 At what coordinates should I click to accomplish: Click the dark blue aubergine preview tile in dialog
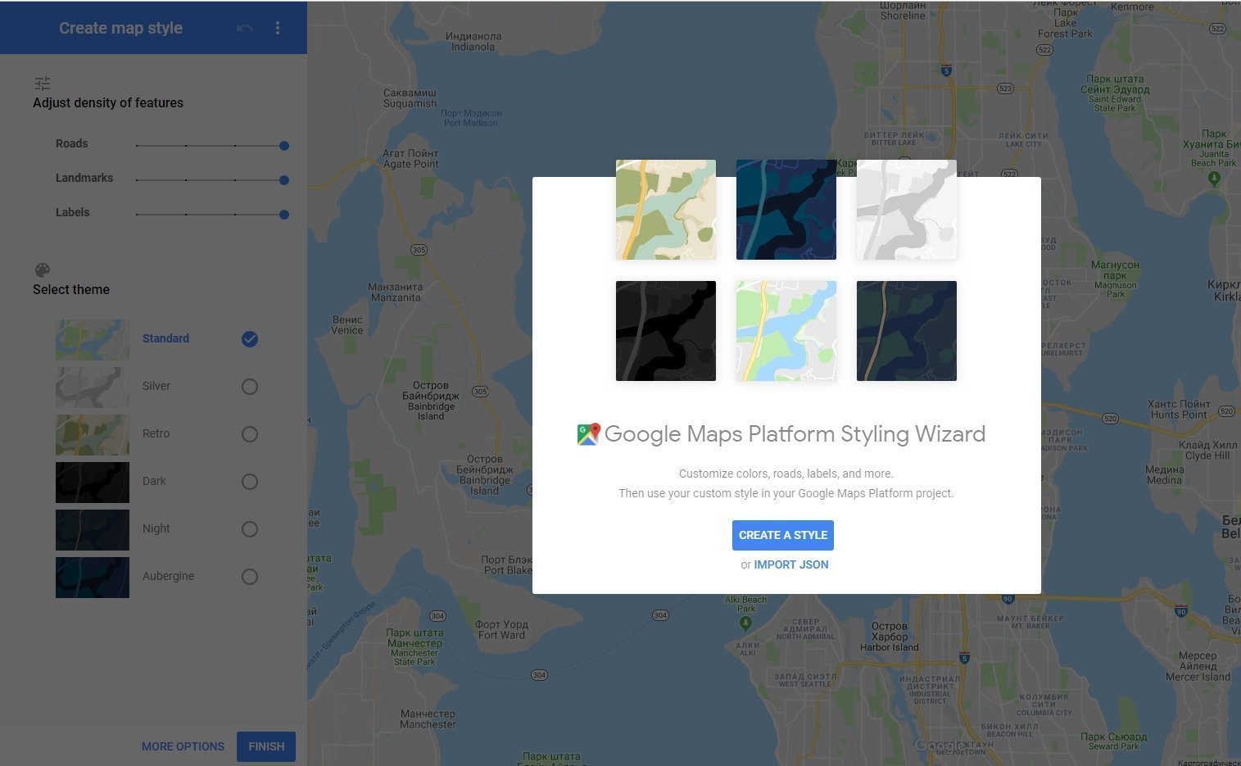click(786, 210)
